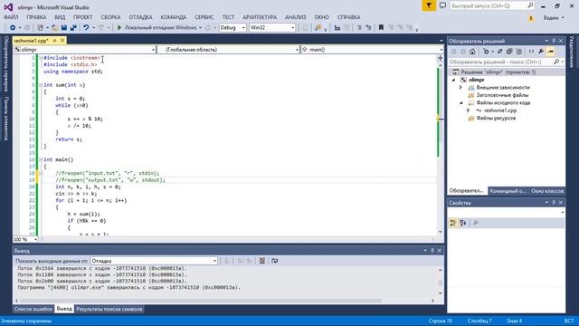The height and width of the screenshot is (326, 579).
Task: Switch to Окно классов tab
Action: (547, 191)
